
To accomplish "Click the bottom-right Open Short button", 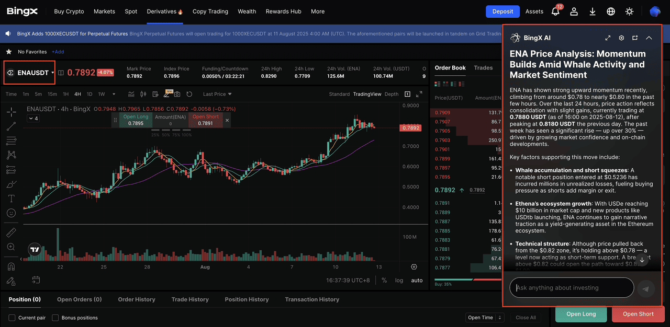I will pos(638,314).
